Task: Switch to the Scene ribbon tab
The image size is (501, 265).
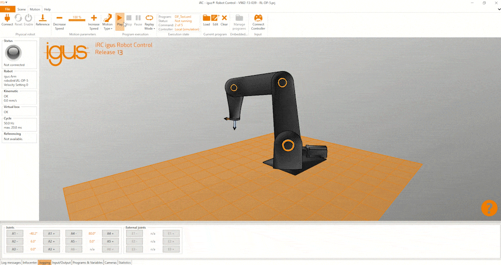Action: (22, 9)
